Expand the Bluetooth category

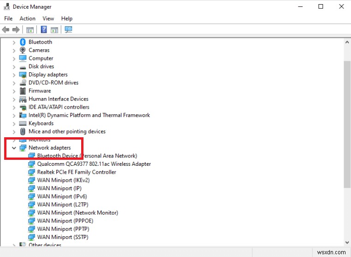(14, 42)
